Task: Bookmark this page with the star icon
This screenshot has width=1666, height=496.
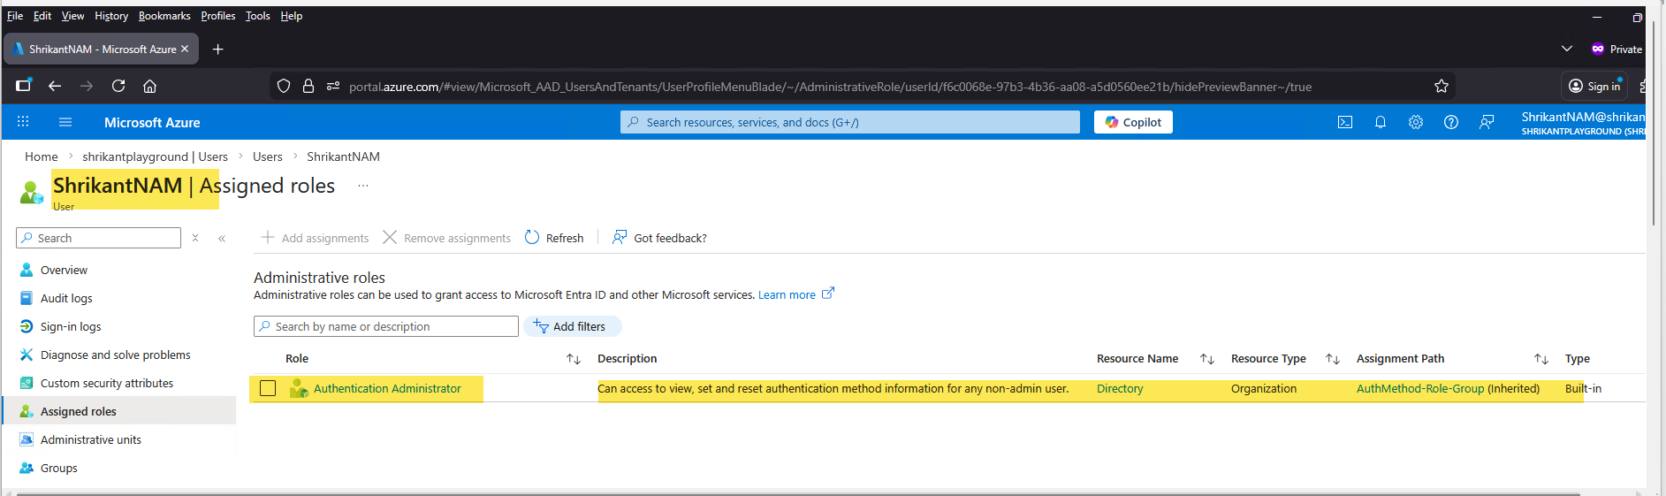Action: (1442, 86)
